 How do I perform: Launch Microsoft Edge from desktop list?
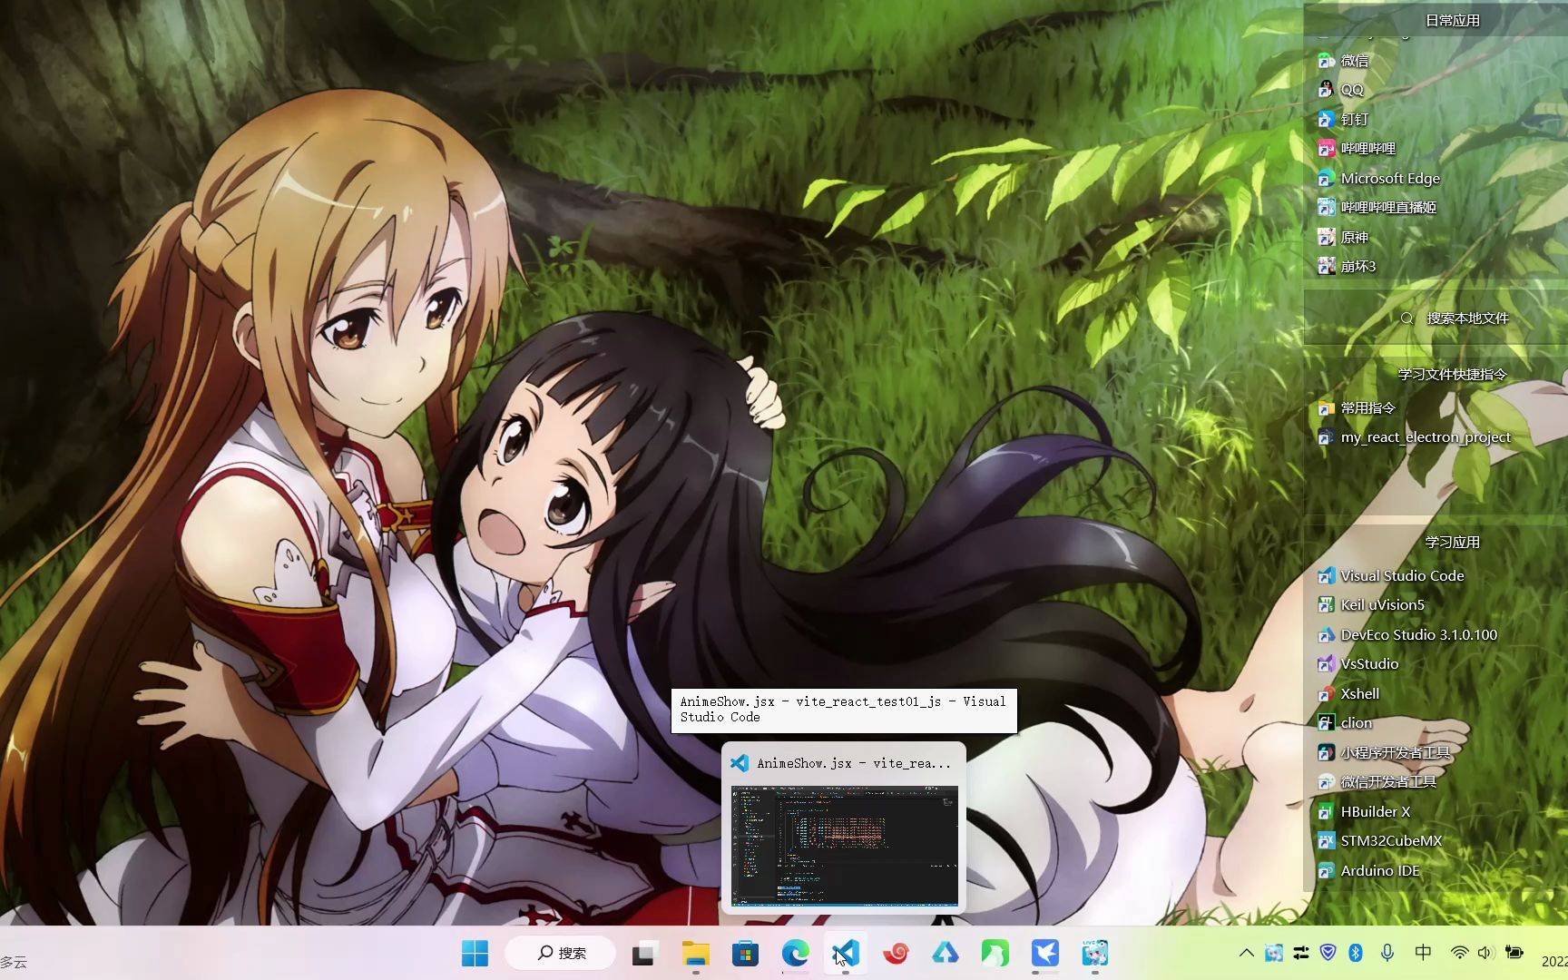click(1378, 178)
